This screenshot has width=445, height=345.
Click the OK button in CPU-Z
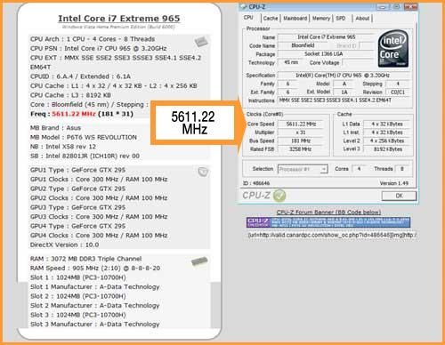click(x=399, y=196)
